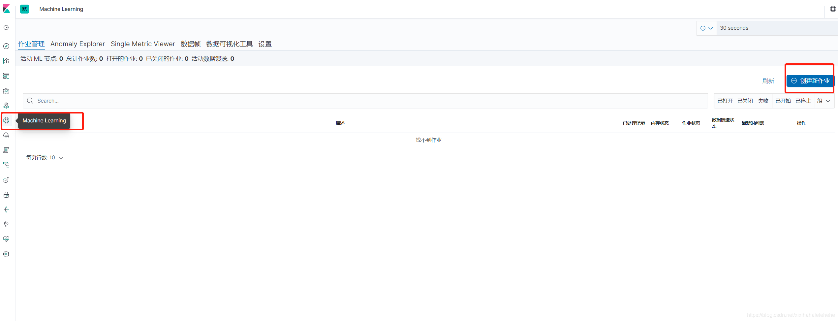Viewport: 838px width, 321px height.
Task: Filter jobs by 已停止 datafeed state
Action: 803,101
